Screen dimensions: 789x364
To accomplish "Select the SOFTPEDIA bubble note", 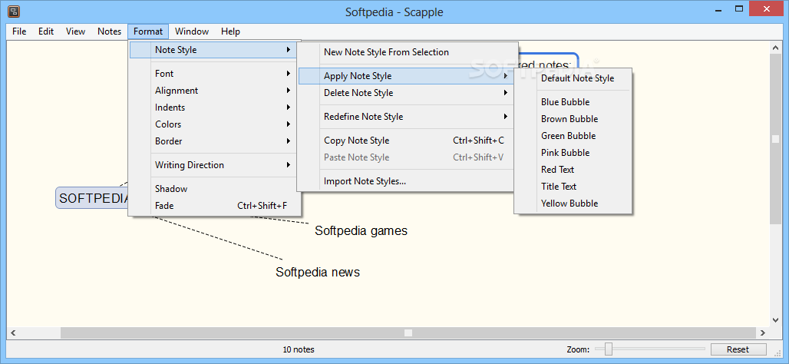I will click(x=93, y=198).
